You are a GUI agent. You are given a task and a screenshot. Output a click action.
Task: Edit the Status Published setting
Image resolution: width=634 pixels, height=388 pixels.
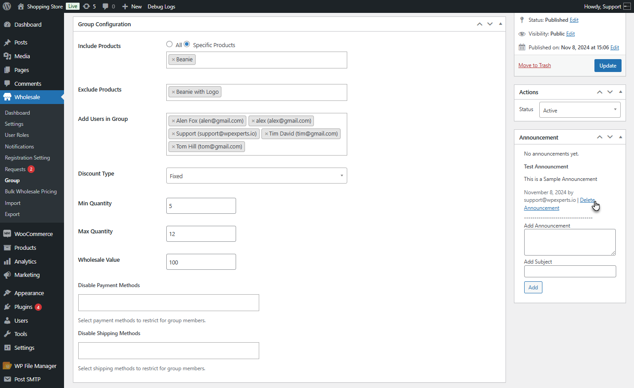tap(574, 20)
